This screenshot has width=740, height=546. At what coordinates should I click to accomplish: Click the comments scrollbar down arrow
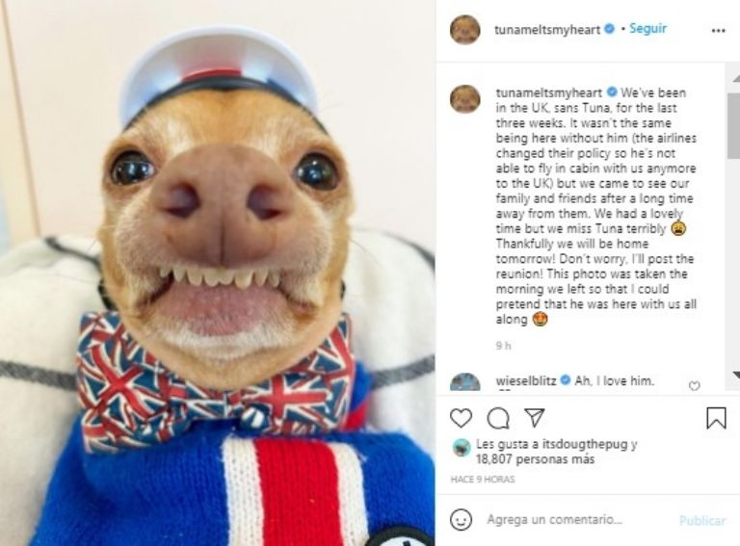click(735, 375)
